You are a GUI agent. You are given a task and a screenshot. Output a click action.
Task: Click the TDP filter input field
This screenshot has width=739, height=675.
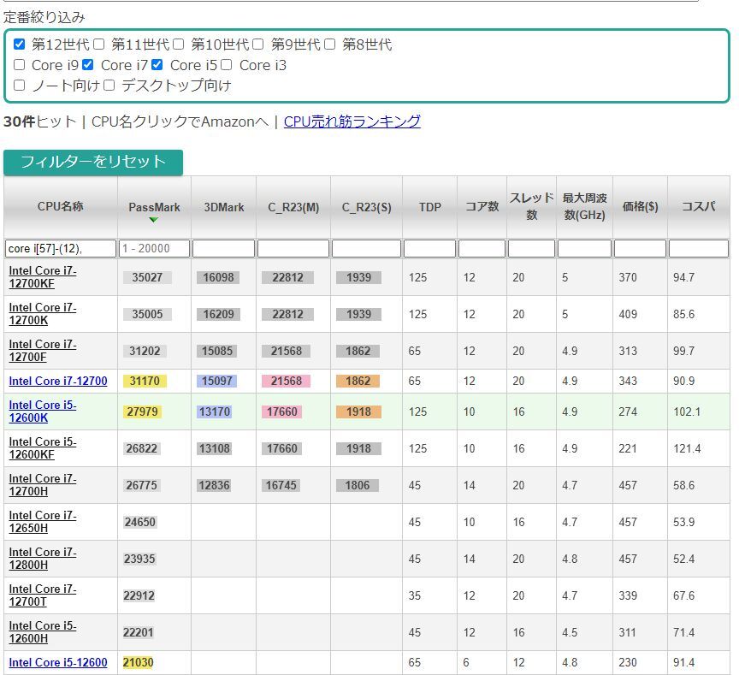click(x=429, y=248)
